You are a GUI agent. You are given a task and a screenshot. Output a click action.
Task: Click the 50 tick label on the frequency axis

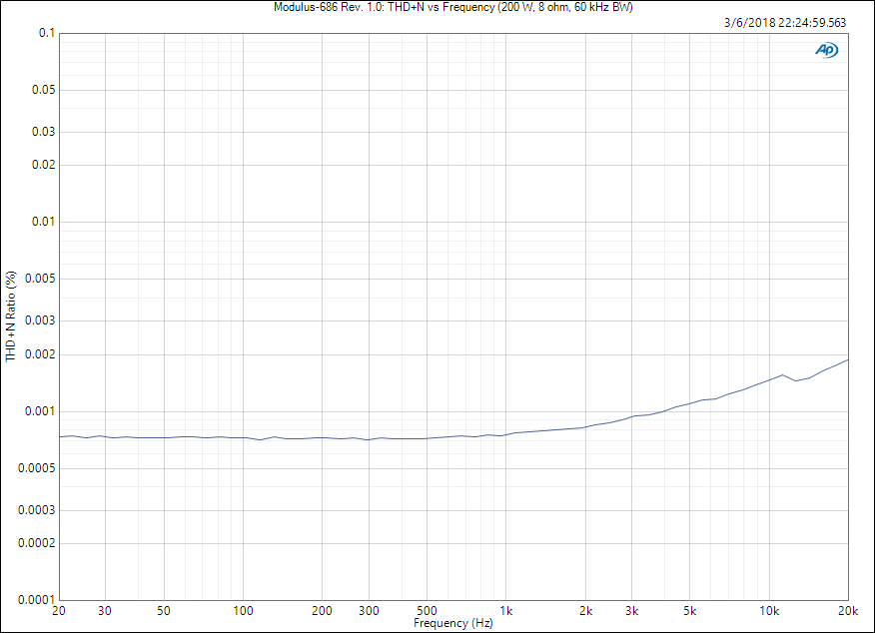164,611
